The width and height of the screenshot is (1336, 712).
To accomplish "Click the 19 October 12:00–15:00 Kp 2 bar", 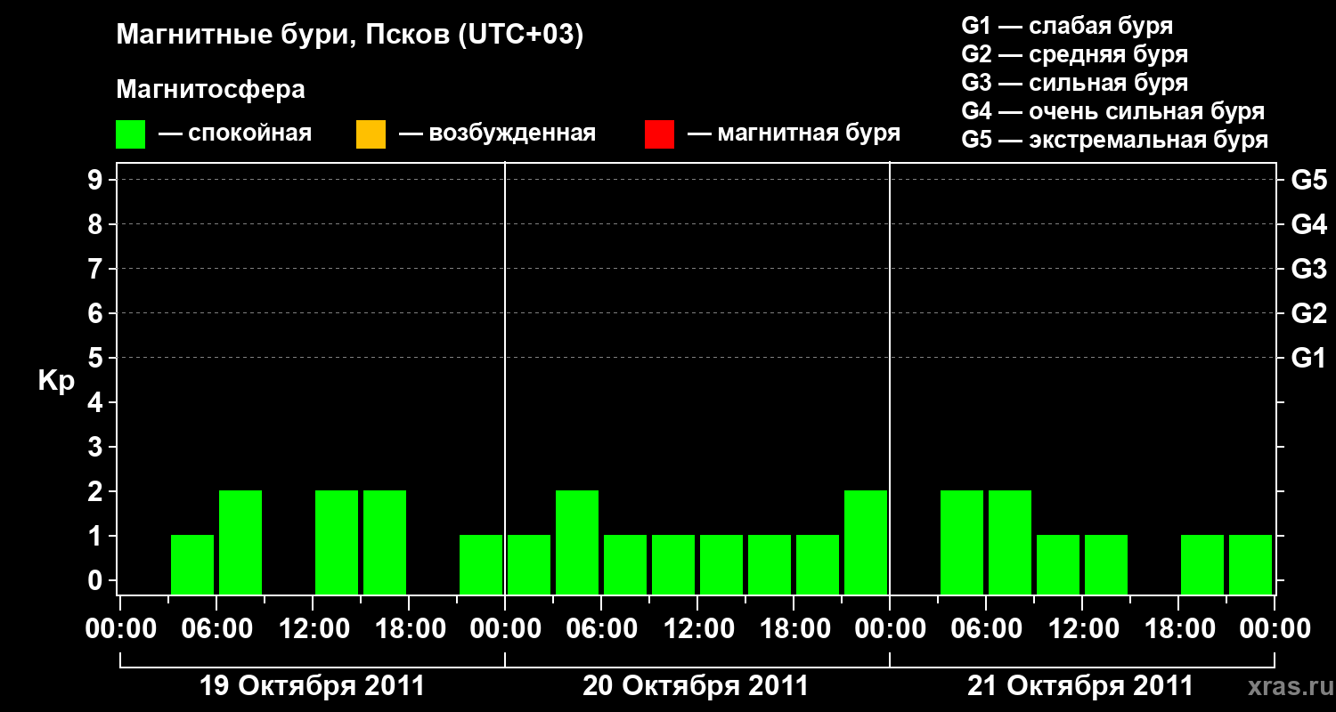I will pyautogui.click(x=337, y=542).
